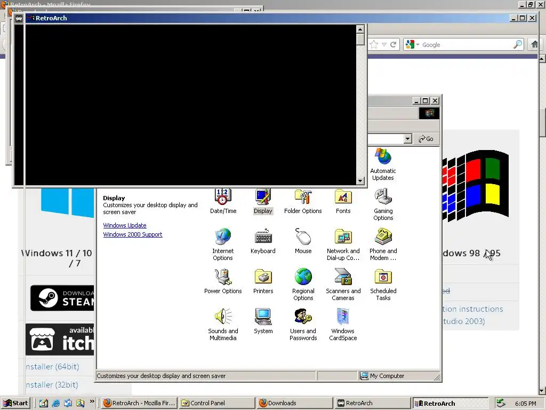
Task: Click the Windows 98 / 95 logo image
Action: coord(476,186)
